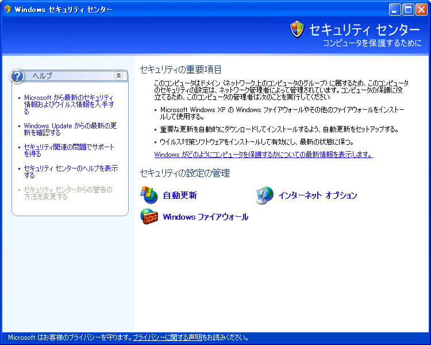Click the コンピュータを保護するために subtitle

(372, 43)
